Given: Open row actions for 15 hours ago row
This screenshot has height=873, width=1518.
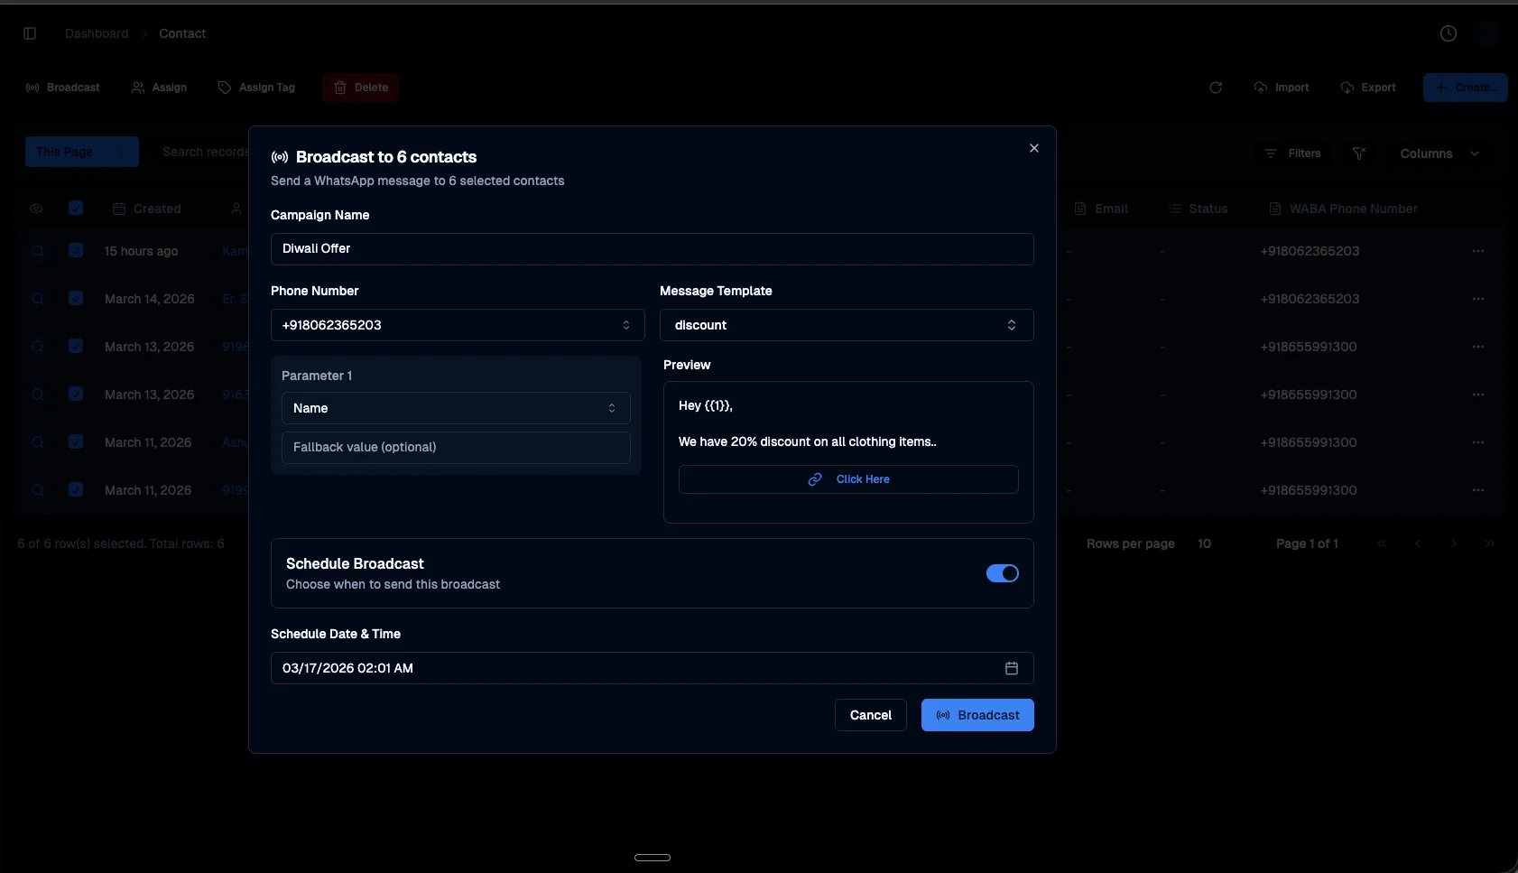Looking at the screenshot, I should click(x=1477, y=251).
